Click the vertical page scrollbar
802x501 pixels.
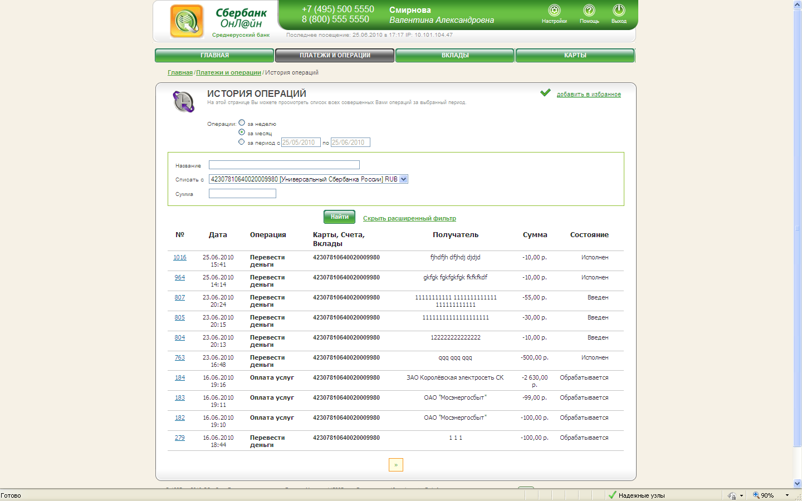pyautogui.click(x=797, y=223)
